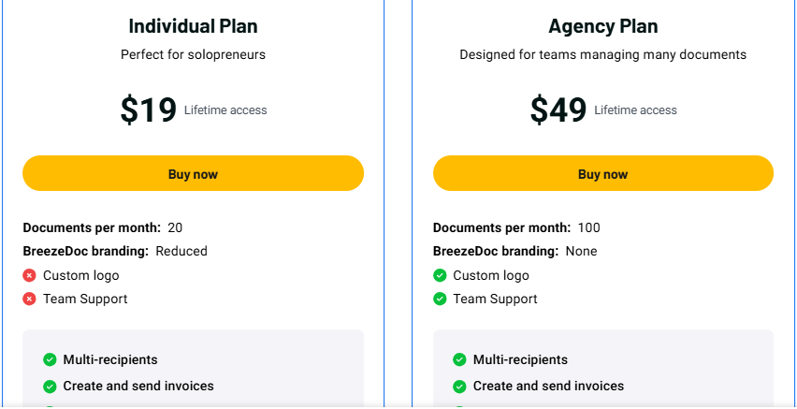Click Agency Plan's Multi-recipients green check icon
The image size is (797, 409).
coord(459,360)
